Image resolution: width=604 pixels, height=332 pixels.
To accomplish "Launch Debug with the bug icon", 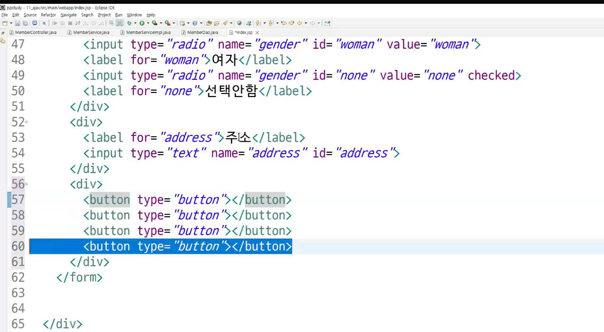I will pyautogui.click(x=129, y=23).
